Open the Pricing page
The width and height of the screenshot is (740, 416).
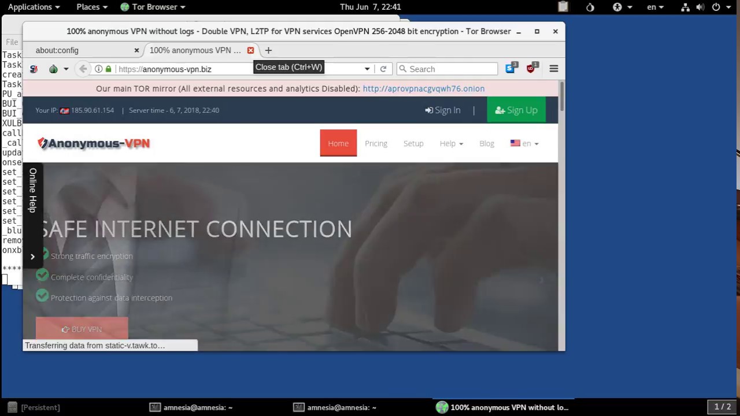click(376, 143)
